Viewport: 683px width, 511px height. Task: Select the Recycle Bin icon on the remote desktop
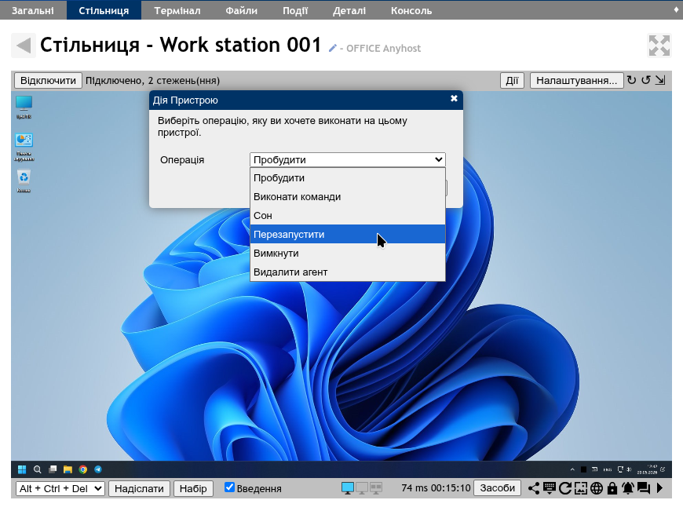[x=24, y=181]
